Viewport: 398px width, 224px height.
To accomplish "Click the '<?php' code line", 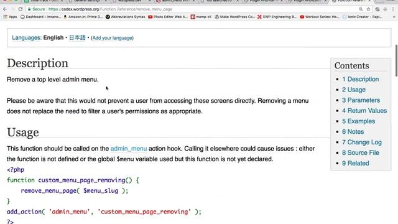I will pos(16,170).
